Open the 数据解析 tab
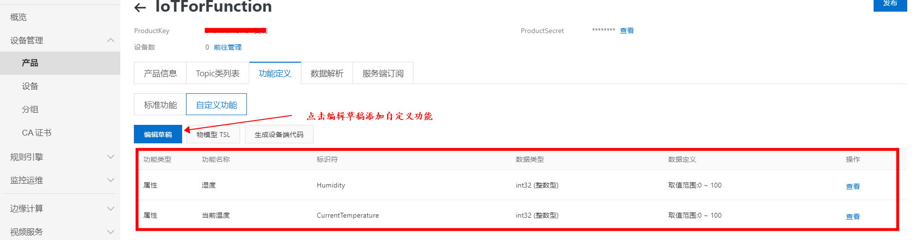The height and width of the screenshot is (240, 915). [x=327, y=73]
